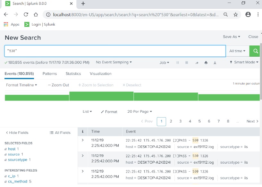Viewport: 262px width, 187px height.
Task: Open new browser tab with plus icon
Action: (x=83, y=4)
